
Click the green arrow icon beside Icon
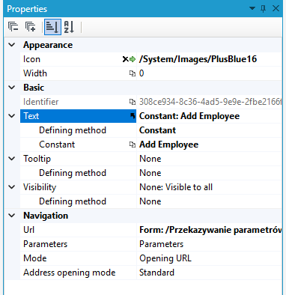pyautogui.click(x=133, y=59)
